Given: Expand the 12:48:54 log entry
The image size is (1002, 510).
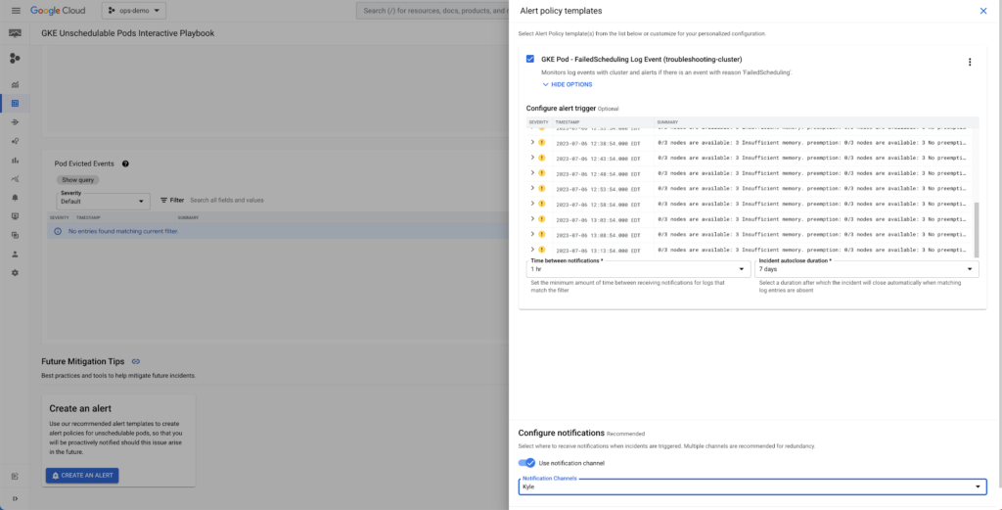Looking at the screenshot, I should tap(531, 172).
